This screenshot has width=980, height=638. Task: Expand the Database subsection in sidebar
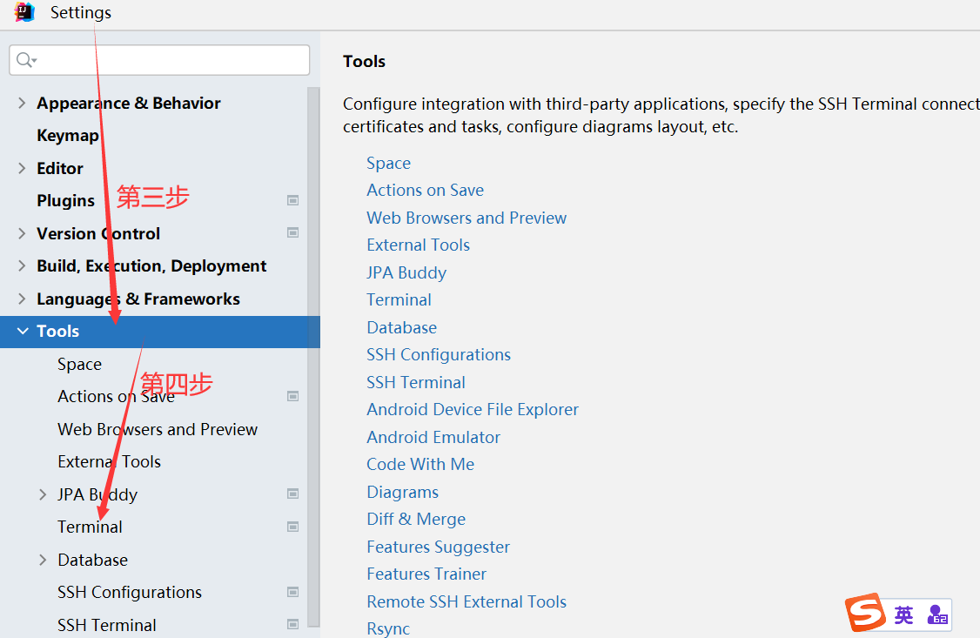point(43,560)
